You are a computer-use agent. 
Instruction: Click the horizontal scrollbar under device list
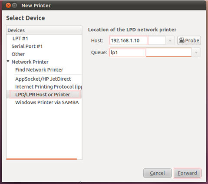(x=42, y=159)
